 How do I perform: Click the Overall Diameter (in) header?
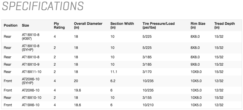tap(88, 25)
